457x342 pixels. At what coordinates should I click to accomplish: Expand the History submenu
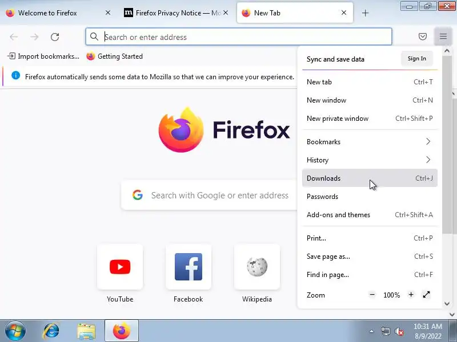coord(370,160)
